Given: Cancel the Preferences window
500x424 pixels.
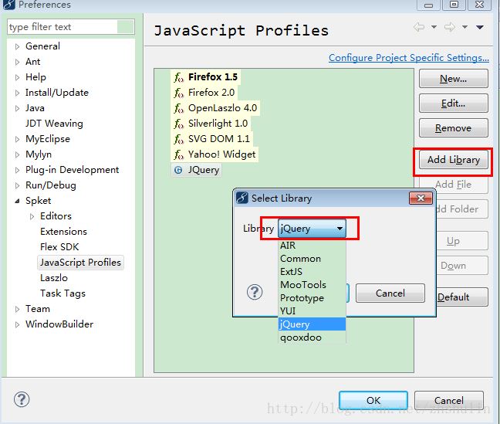Looking at the screenshot, I should 448,400.
